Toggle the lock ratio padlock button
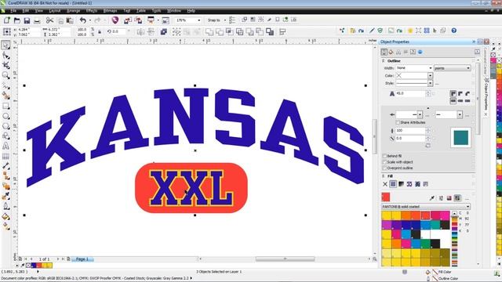This screenshot has width=502, height=282. coord(100,31)
